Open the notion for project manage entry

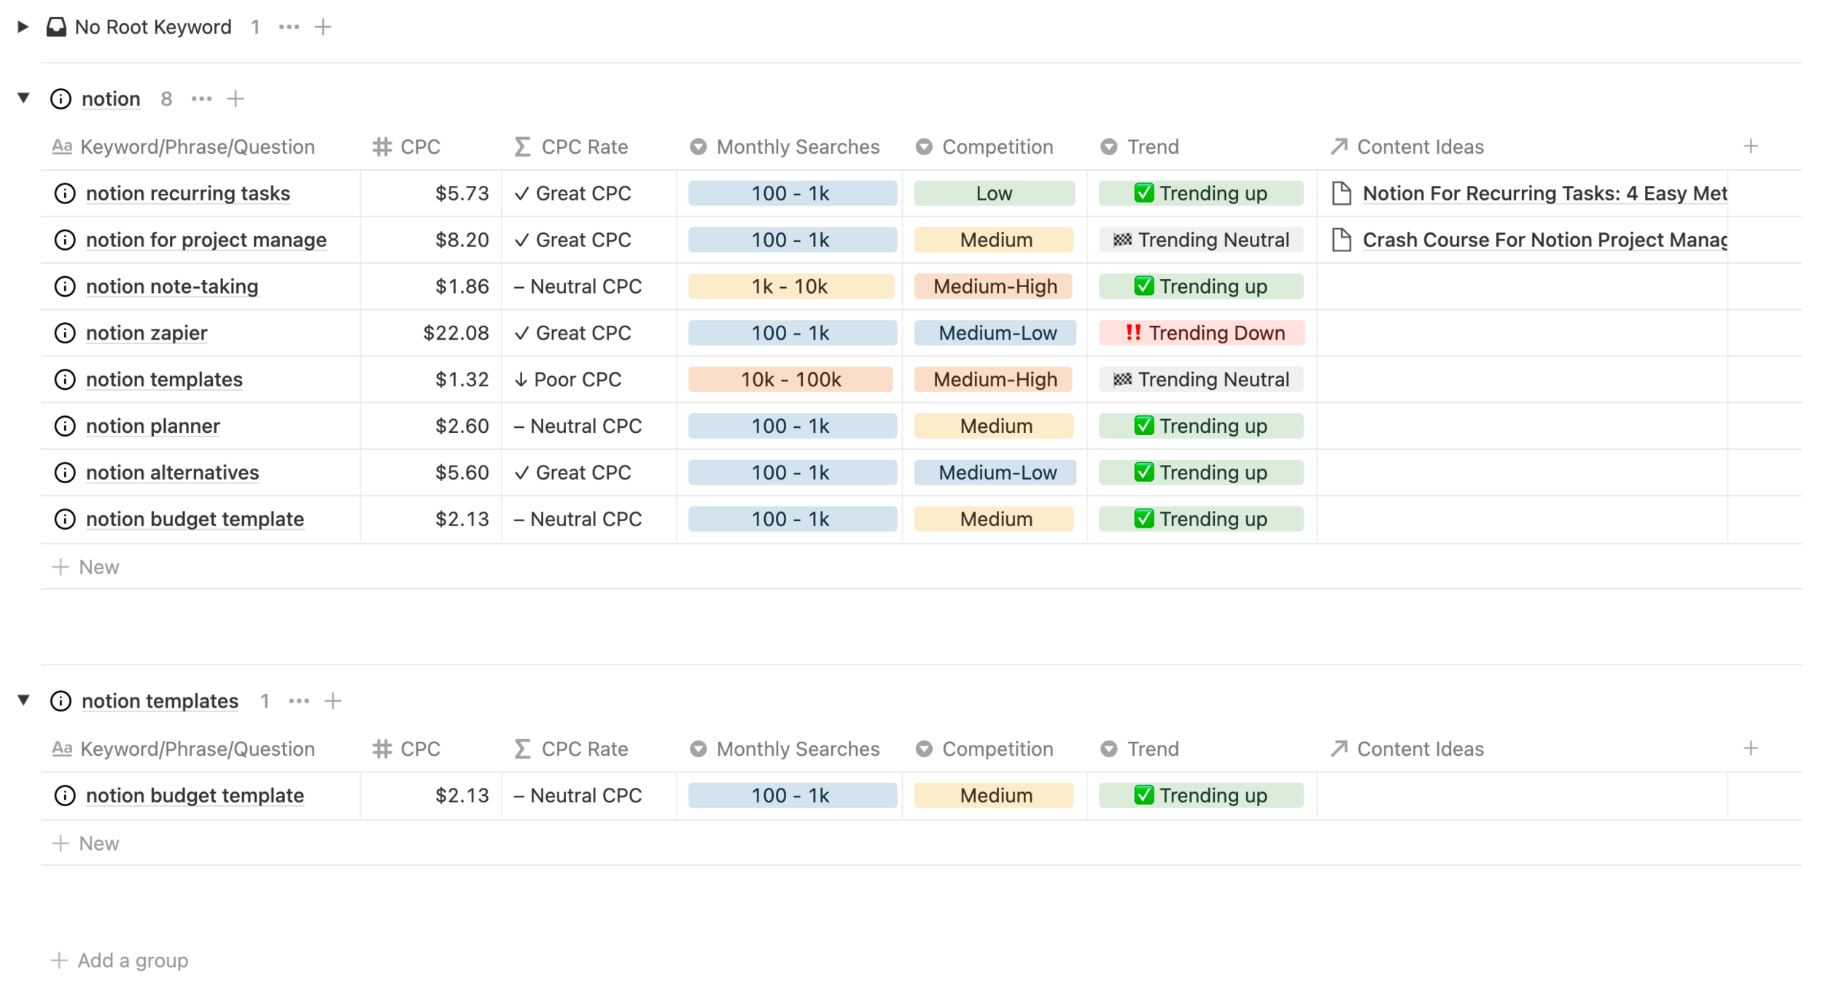(x=206, y=240)
